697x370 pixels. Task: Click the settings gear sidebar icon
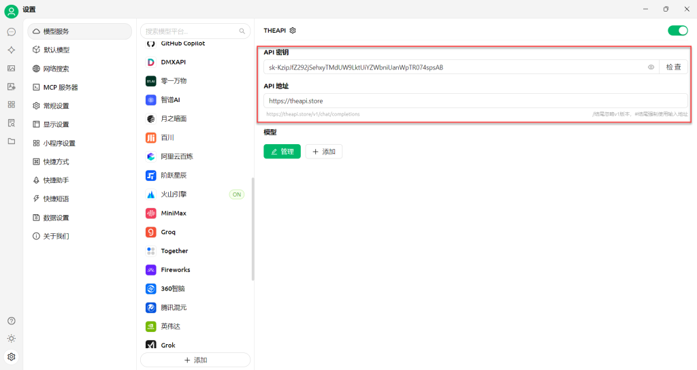coord(12,356)
